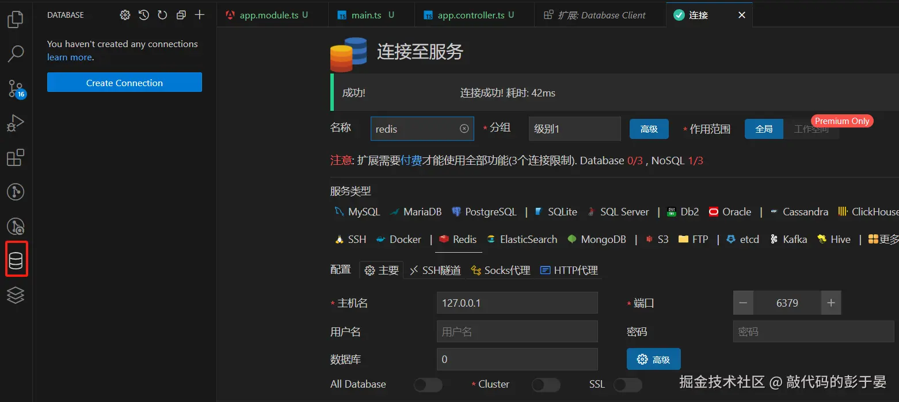Select FTP service type
899x402 pixels.
[x=693, y=239]
